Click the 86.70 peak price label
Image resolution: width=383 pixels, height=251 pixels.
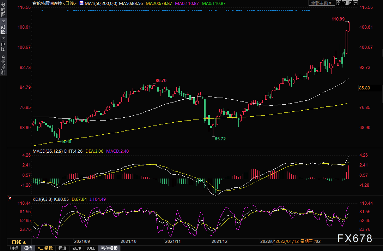coord(161,81)
